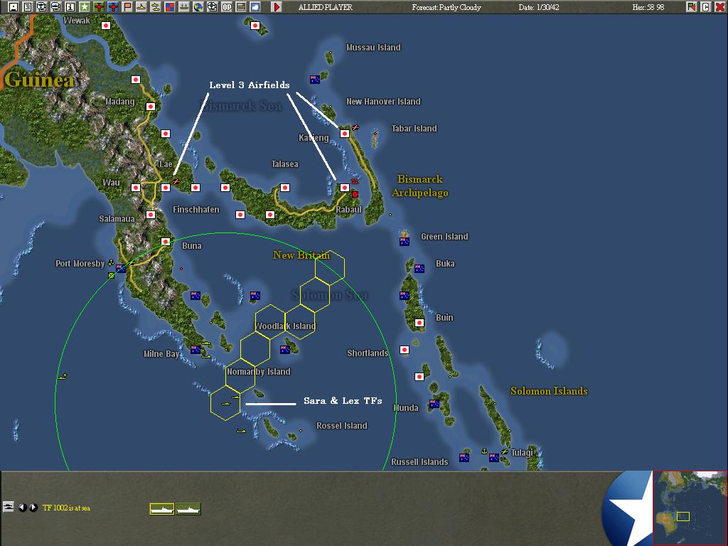Click the single yellow ship toolbar icon
This screenshot has height=546, width=728.
click(141, 7)
